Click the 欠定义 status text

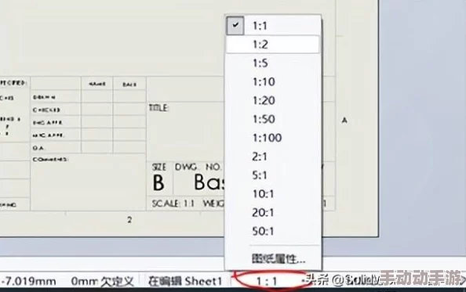point(117,281)
